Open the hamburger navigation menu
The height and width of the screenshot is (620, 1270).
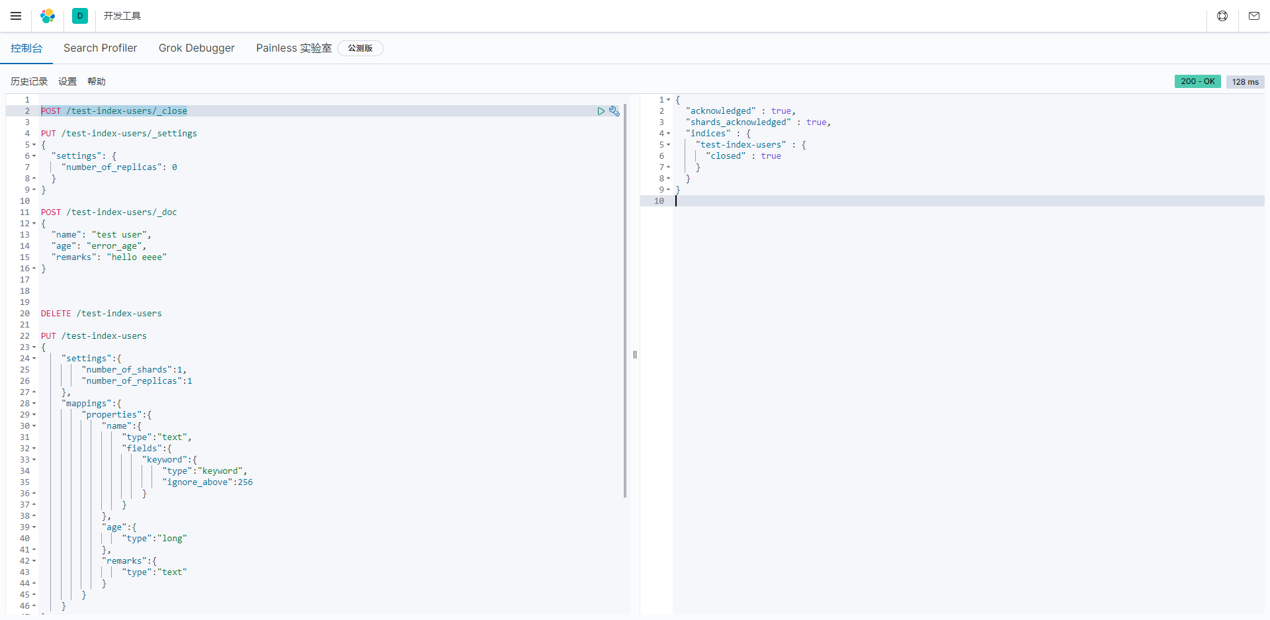(x=16, y=16)
